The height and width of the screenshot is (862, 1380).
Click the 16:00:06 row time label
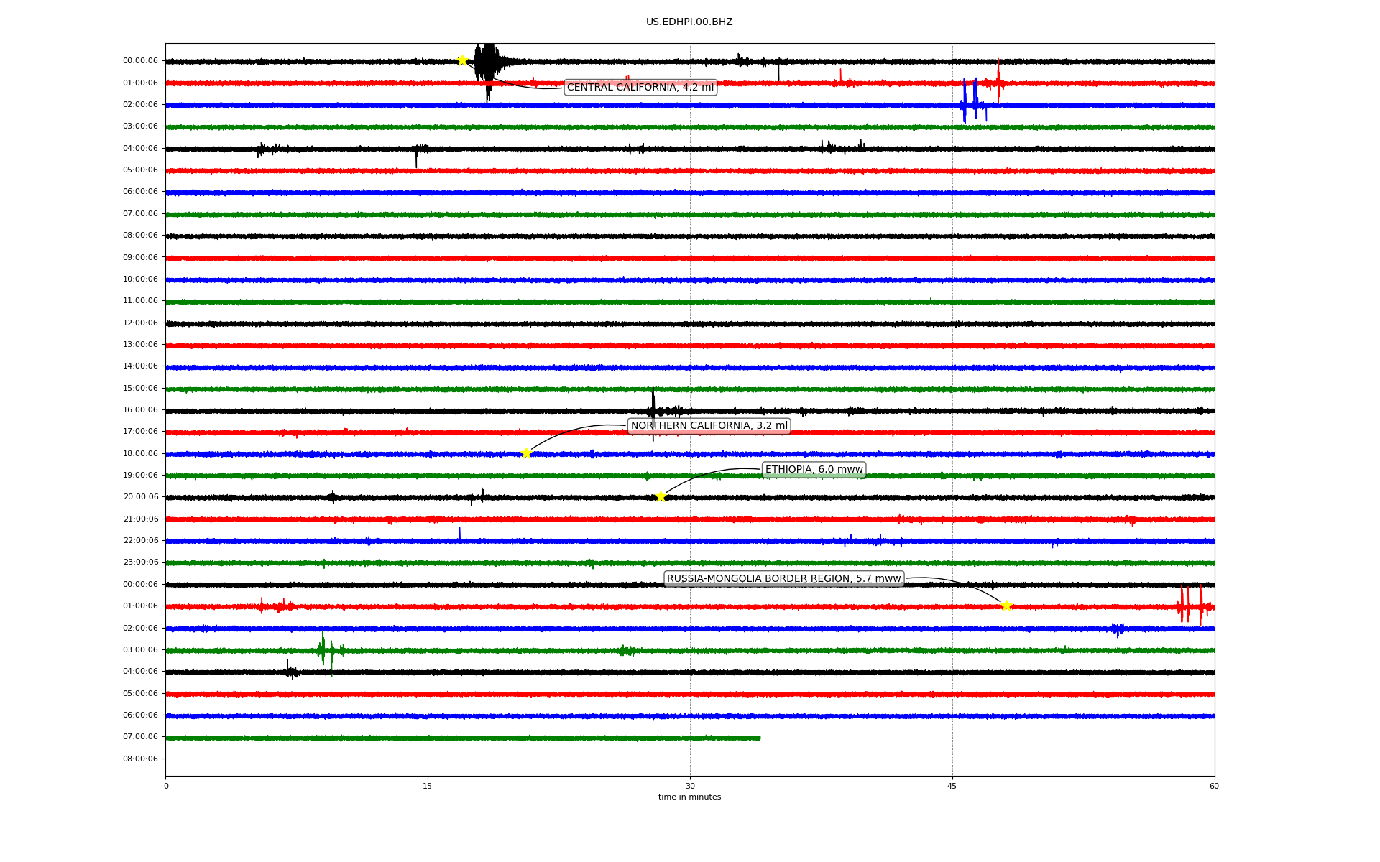140,410
